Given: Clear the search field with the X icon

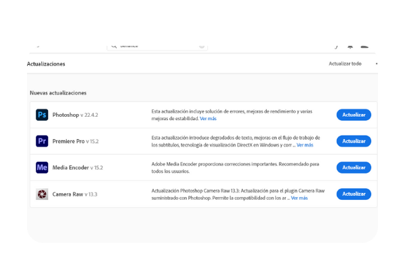Looking at the screenshot, I should coord(202,47).
